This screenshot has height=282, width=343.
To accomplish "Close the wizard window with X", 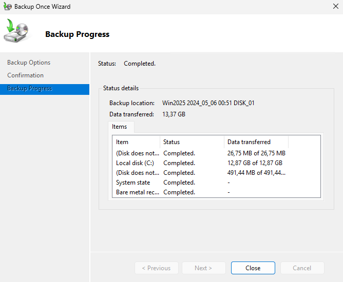I will tap(335, 7).
